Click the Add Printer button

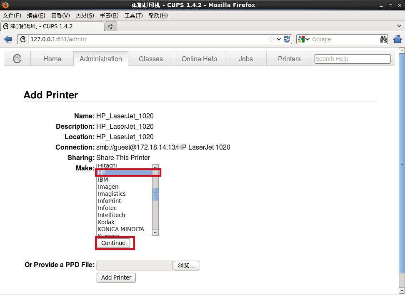coord(116,277)
